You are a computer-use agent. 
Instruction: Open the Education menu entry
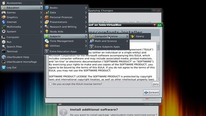tap(22, 8)
